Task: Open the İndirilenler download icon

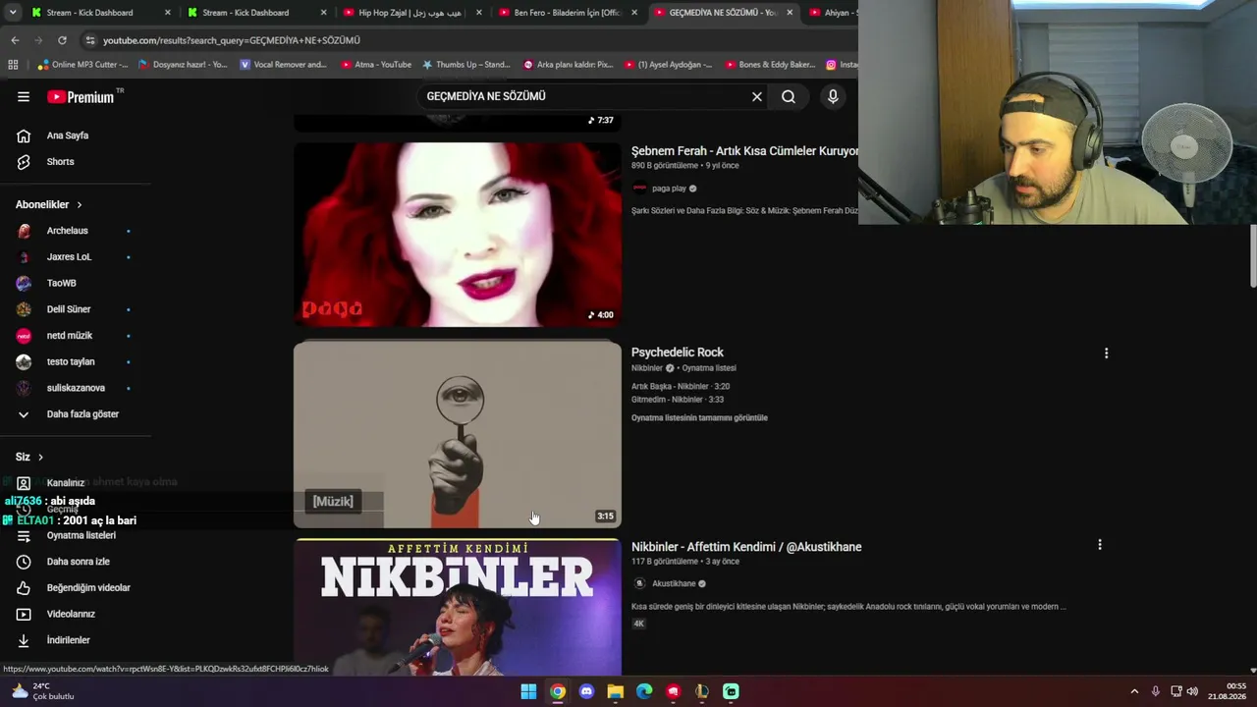Action: pos(24,640)
